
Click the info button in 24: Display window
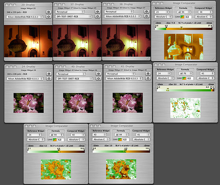tap(49, 74)
